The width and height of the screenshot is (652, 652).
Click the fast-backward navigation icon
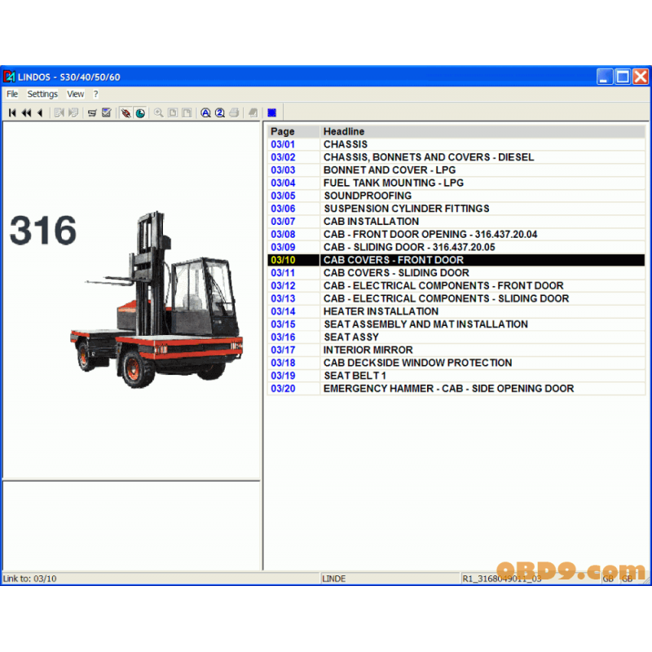pyautogui.click(x=24, y=112)
